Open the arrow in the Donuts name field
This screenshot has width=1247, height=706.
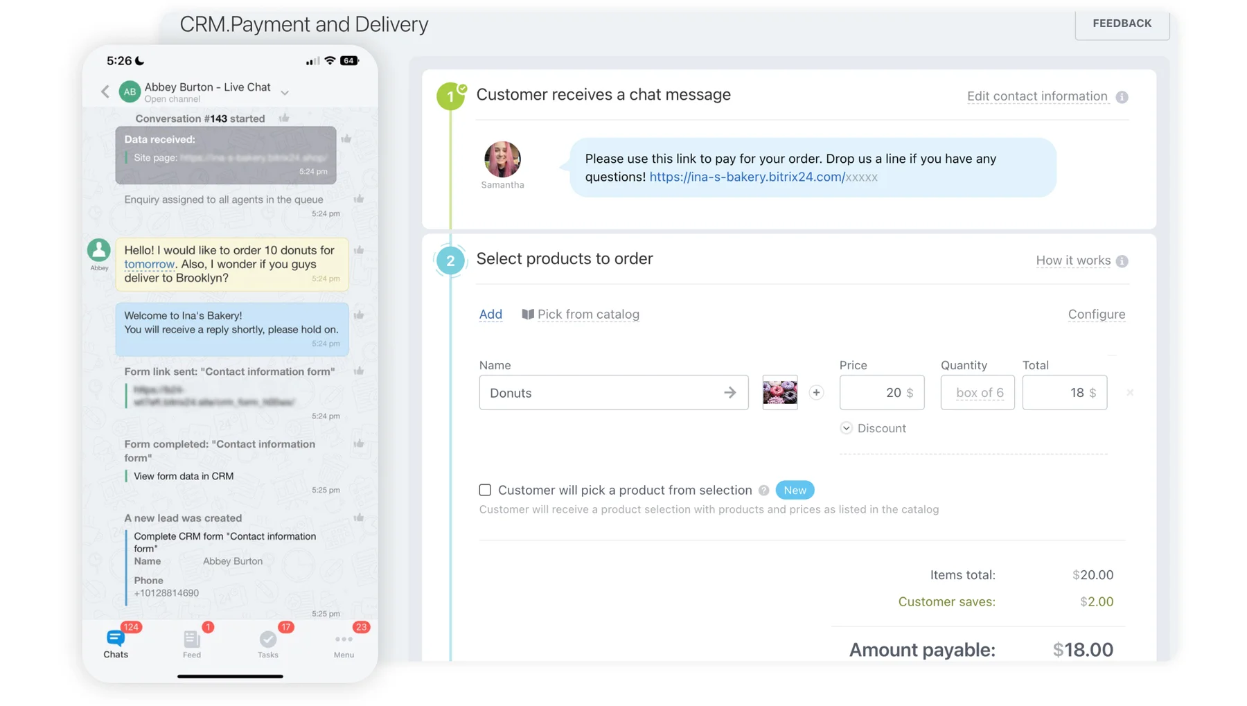(x=729, y=393)
